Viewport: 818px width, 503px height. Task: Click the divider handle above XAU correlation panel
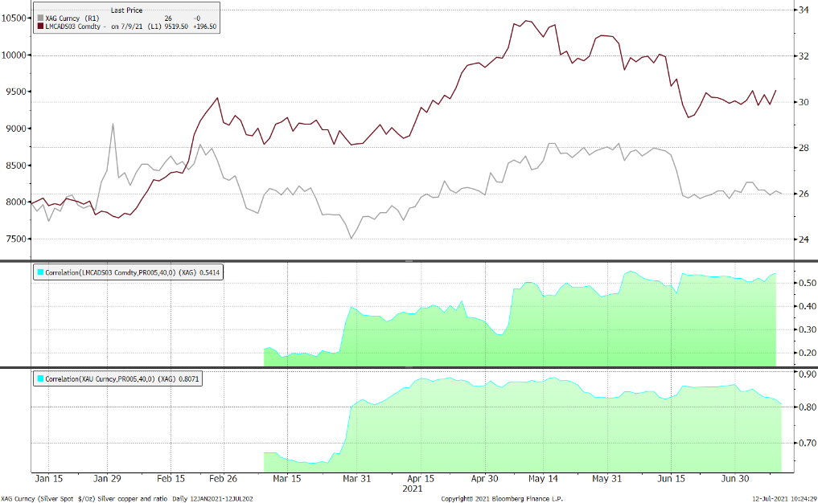tap(409, 368)
